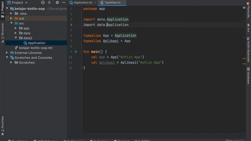This screenshot has height=141, width=251.
Task: Expand the out folder arrow
Action: (11, 18)
